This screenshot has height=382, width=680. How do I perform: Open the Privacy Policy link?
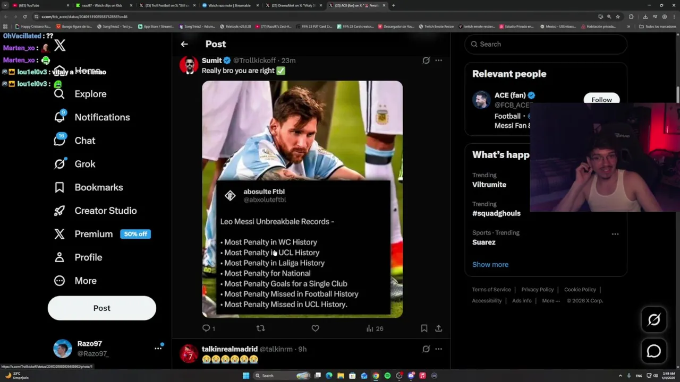(537, 290)
